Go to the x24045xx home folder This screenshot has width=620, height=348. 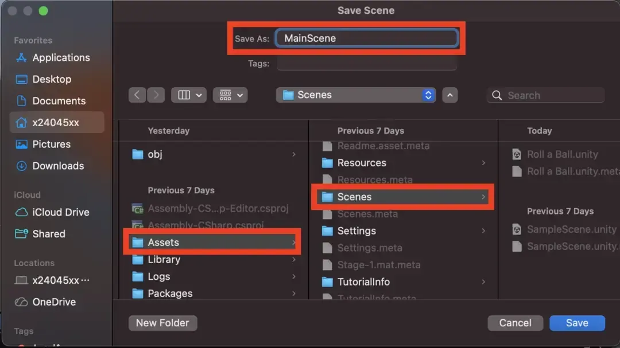56,122
